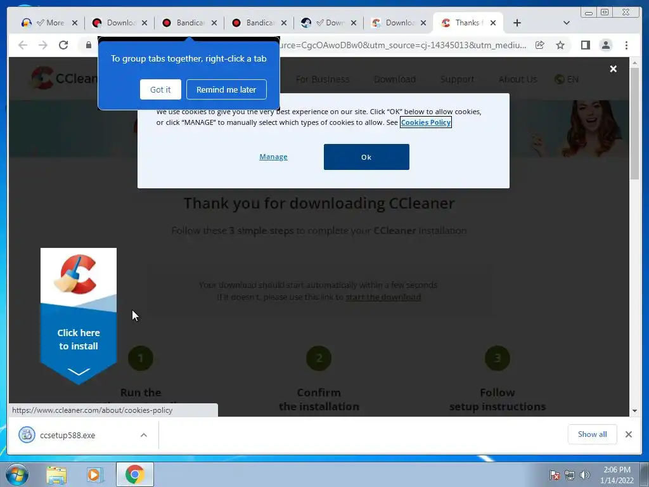The height and width of the screenshot is (487, 649).
Task: Go forward to next page
Action: [43, 45]
